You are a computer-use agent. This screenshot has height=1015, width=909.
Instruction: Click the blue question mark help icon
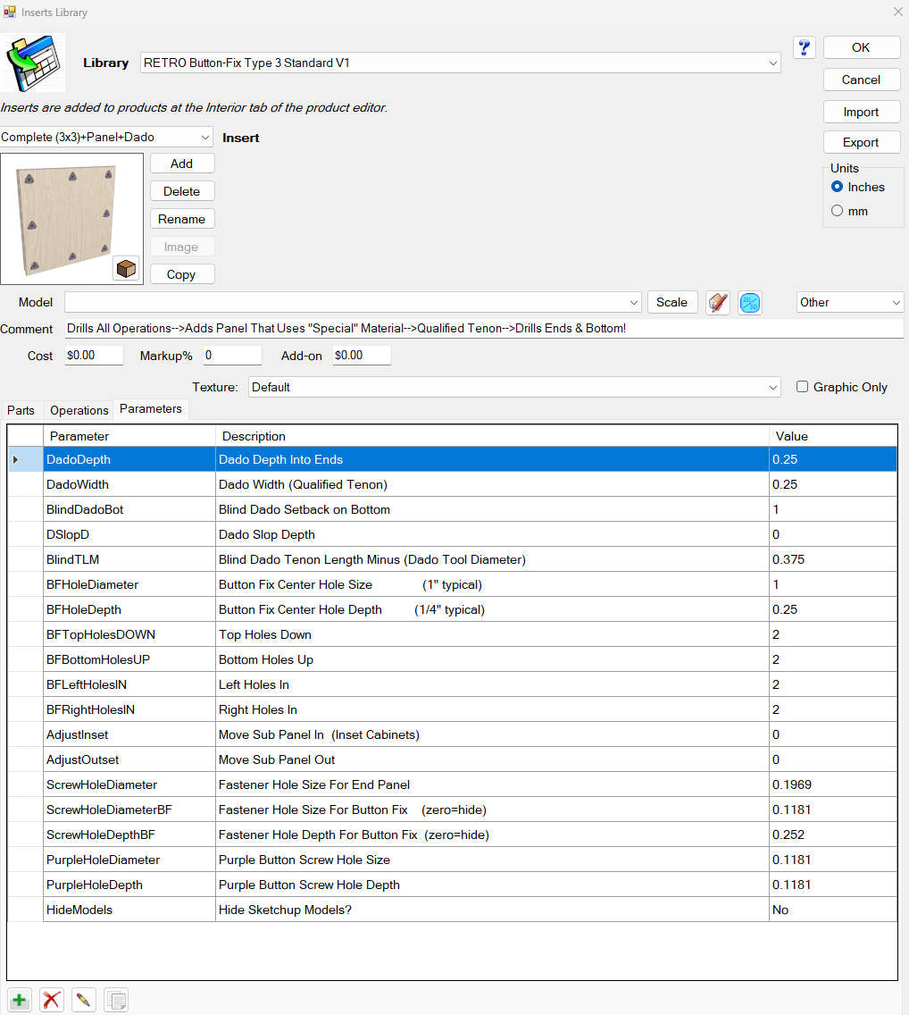(804, 48)
